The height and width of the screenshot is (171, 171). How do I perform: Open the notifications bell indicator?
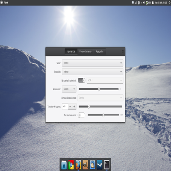coord(153,3)
